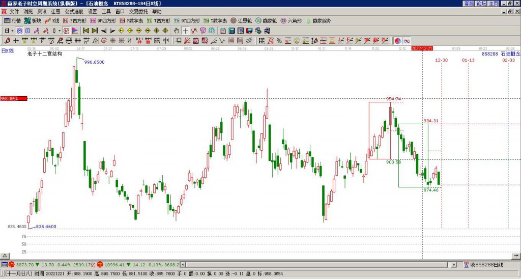521x279 pixels.
Task: Click the 01-13 future date marker
Action: click(468, 60)
